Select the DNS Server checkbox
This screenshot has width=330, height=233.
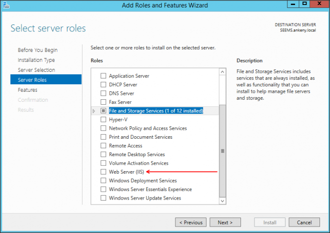coord(103,93)
